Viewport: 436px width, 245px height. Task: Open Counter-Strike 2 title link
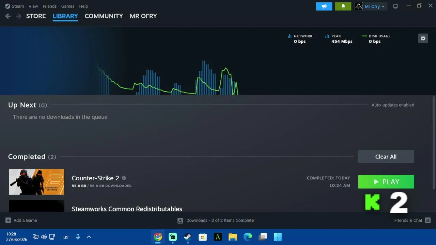[95, 178]
